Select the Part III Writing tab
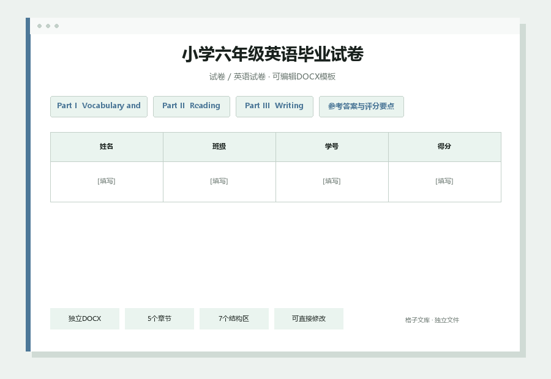551x379 pixels. 274,106
